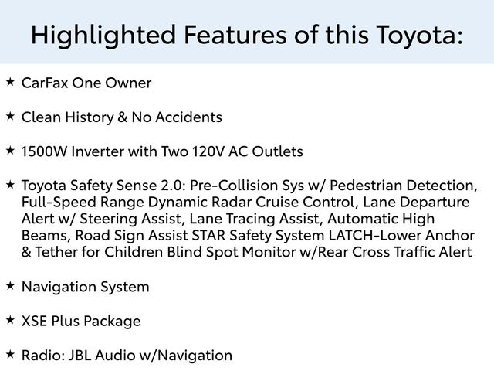
Task: Click 'Radio: JBL Audio w/Navigation' text
Action: [127, 356]
